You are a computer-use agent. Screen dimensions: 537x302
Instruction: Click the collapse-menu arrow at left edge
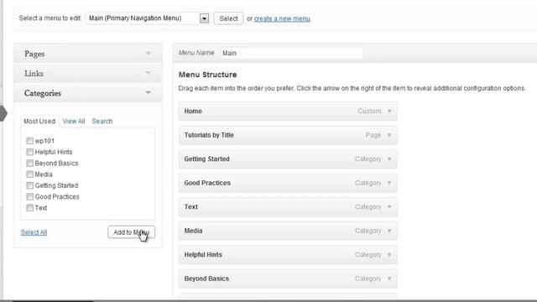tap(3, 113)
